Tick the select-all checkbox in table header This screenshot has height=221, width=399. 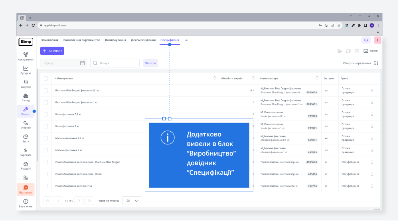pos(46,78)
